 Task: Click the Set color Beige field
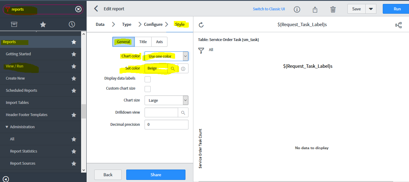pyautogui.click(x=156, y=68)
